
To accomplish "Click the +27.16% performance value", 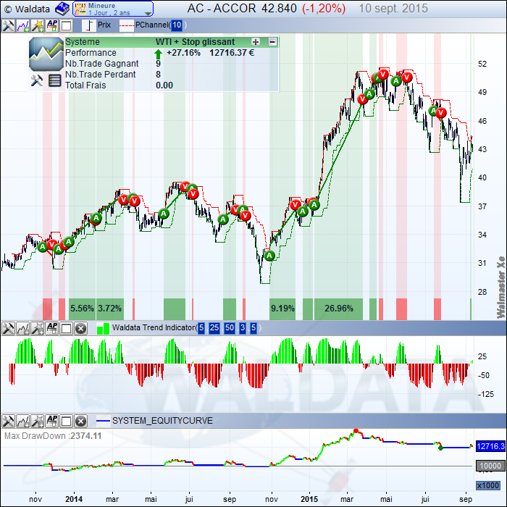I will (183, 53).
